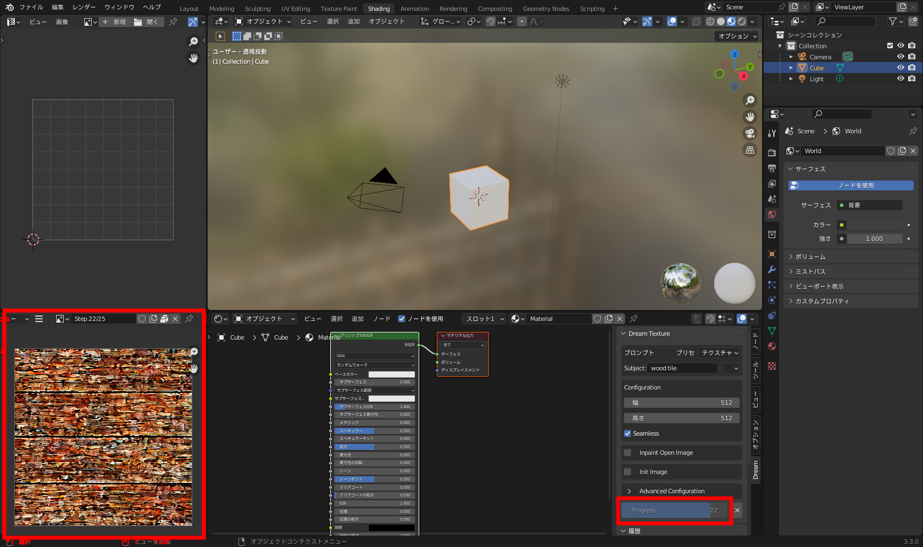
Task: Click the 開く open image button
Action: (x=147, y=22)
